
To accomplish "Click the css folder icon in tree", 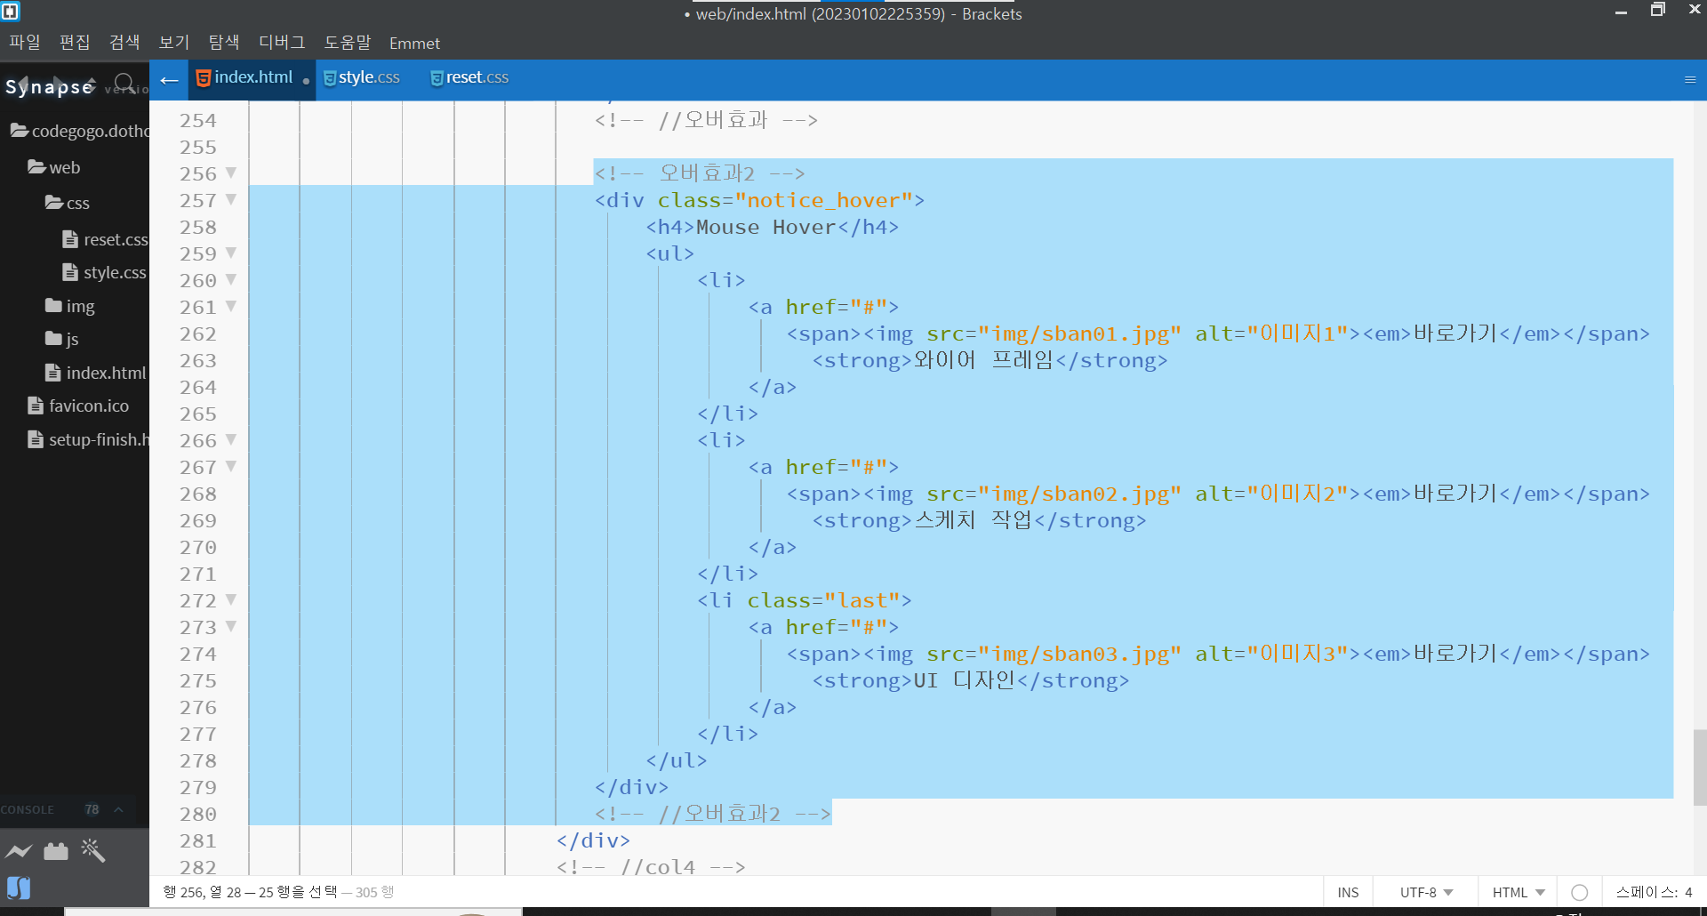I will coord(54,203).
